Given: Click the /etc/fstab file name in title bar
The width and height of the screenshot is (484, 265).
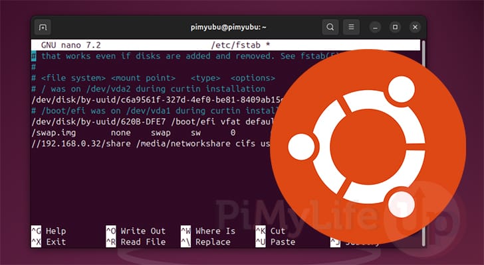Looking at the screenshot, I should (x=236, y=45).
